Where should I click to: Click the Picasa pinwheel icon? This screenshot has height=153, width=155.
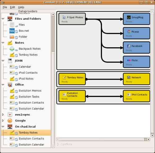(x=129, y=32)
